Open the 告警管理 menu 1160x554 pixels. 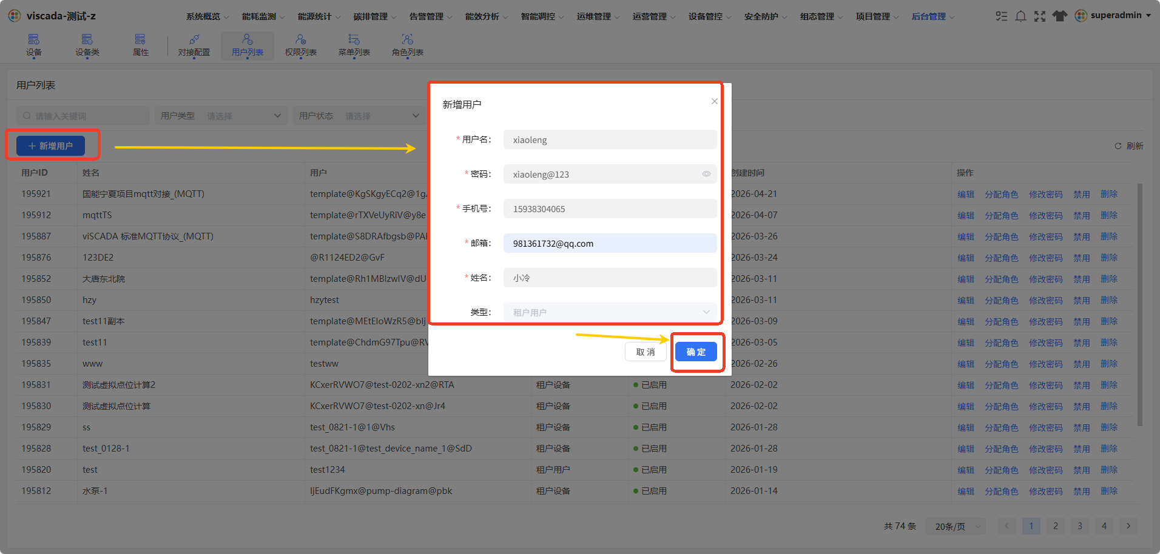click(x=431, y=16)
